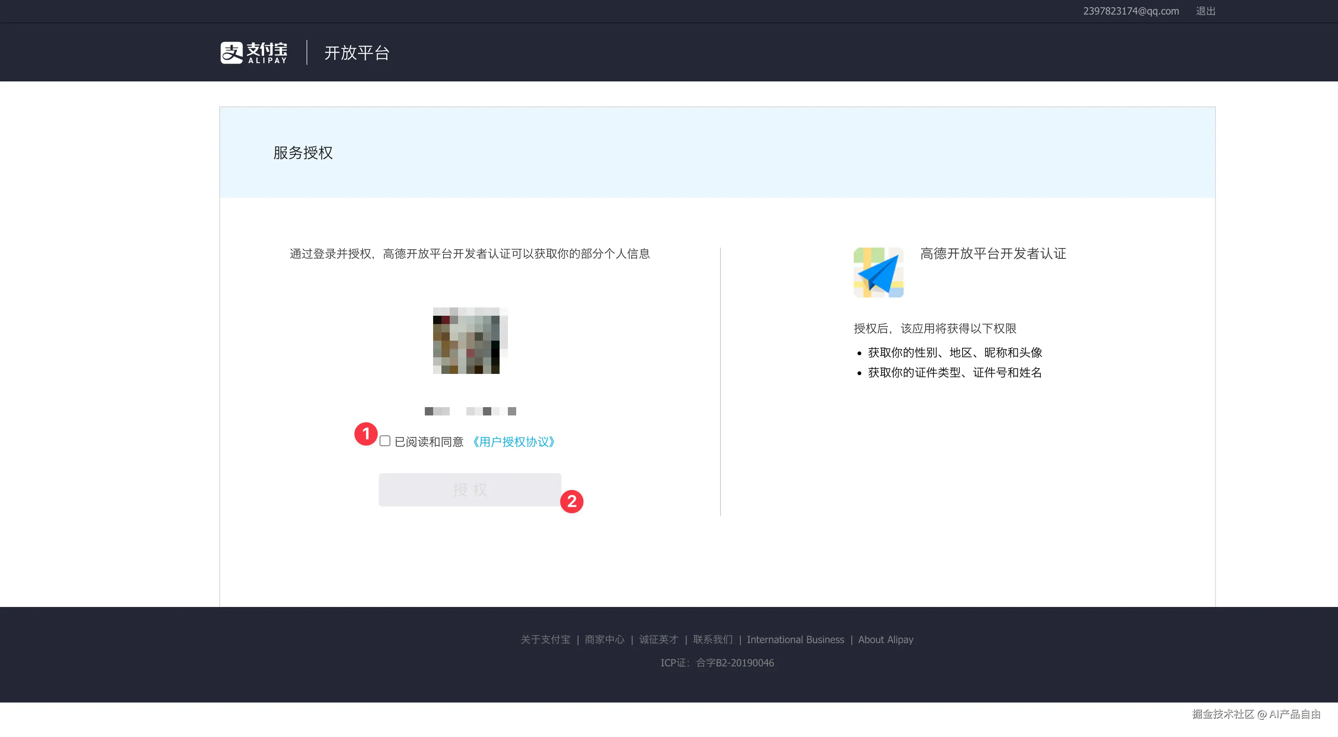This screenshot has width=1338, height=737.
Task: Click the 高德开放平台开发者认证 app title
Action: click(993, 254)
